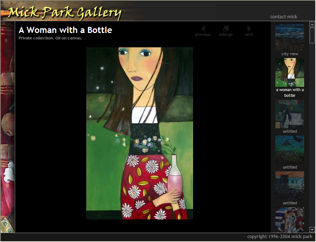Viewport: 316px width, 242px height.
Task: Open the untitled thumbnail with orange sky
Action: click(290, 185)
